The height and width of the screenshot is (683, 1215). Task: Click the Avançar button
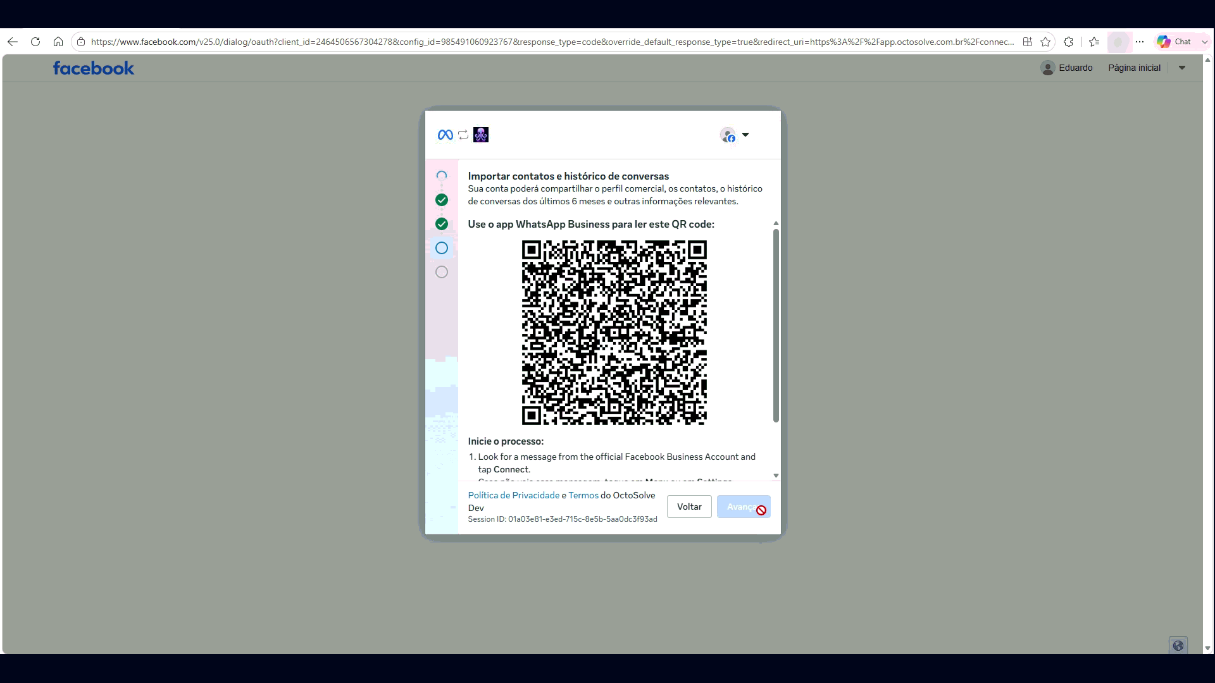click(744, 507)
